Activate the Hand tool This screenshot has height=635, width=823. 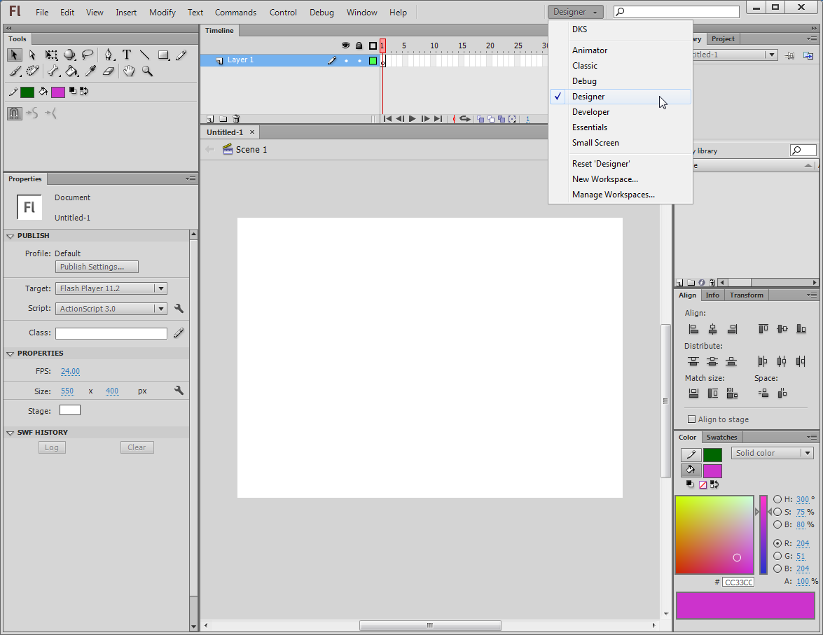point(129,71)
